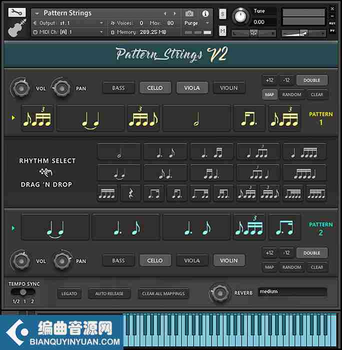Select tied quarter notes rhythm tile
The height and width of the screenshot is (350, 342).
coord(119,173)
